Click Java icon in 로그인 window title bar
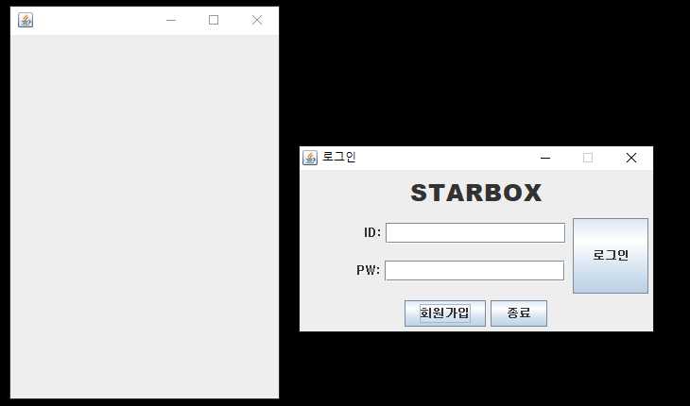 point(310,158)
